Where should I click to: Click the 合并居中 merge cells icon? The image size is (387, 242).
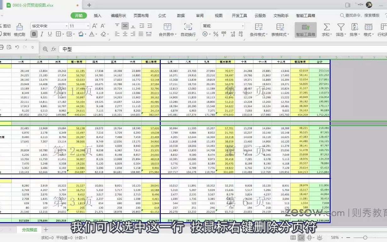pyautogui.click(x=167, y=30)
